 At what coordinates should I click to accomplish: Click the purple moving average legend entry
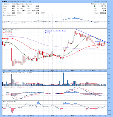(x=8, y=34)
